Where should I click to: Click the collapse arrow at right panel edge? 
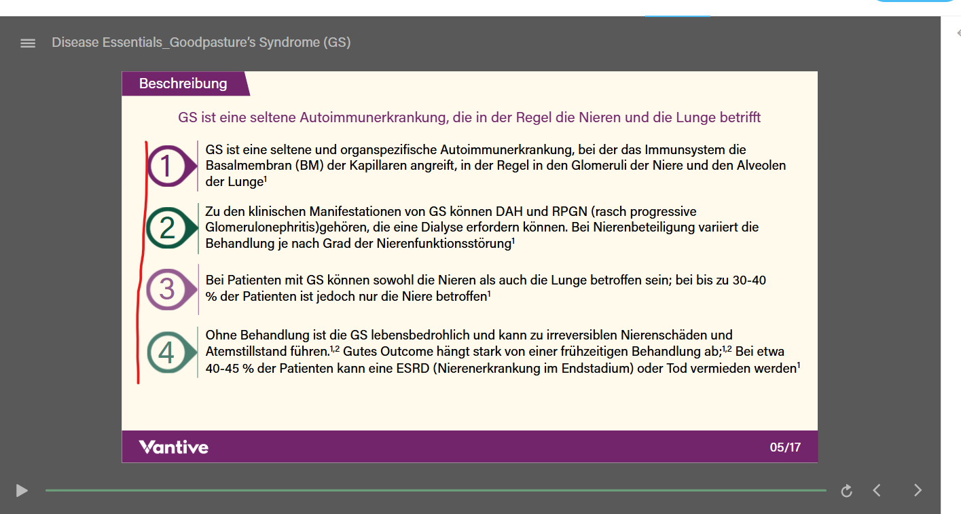(958, 33)
